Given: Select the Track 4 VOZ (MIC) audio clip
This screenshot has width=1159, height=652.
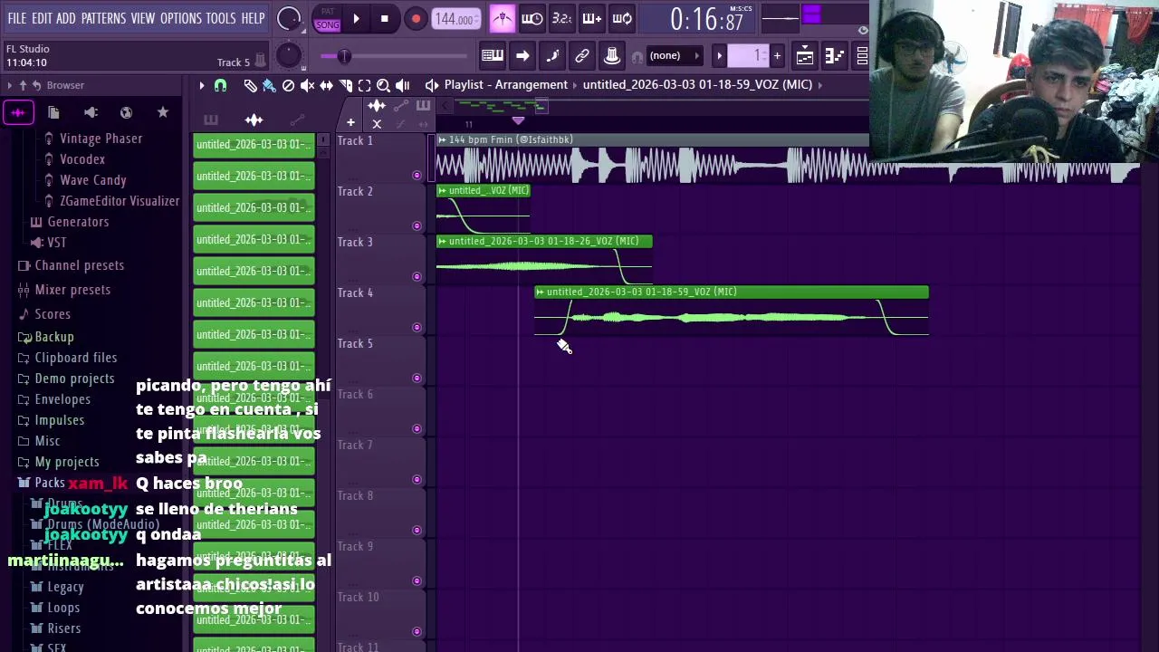Looking at the screenshot, I should 732,312.
